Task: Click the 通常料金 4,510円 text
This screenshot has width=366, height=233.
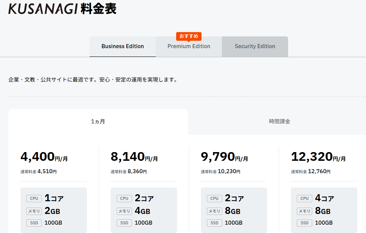Action: 38,171
